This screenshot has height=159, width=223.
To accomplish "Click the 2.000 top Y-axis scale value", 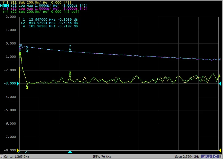I will pyautogui.click(x=11, y=17).
